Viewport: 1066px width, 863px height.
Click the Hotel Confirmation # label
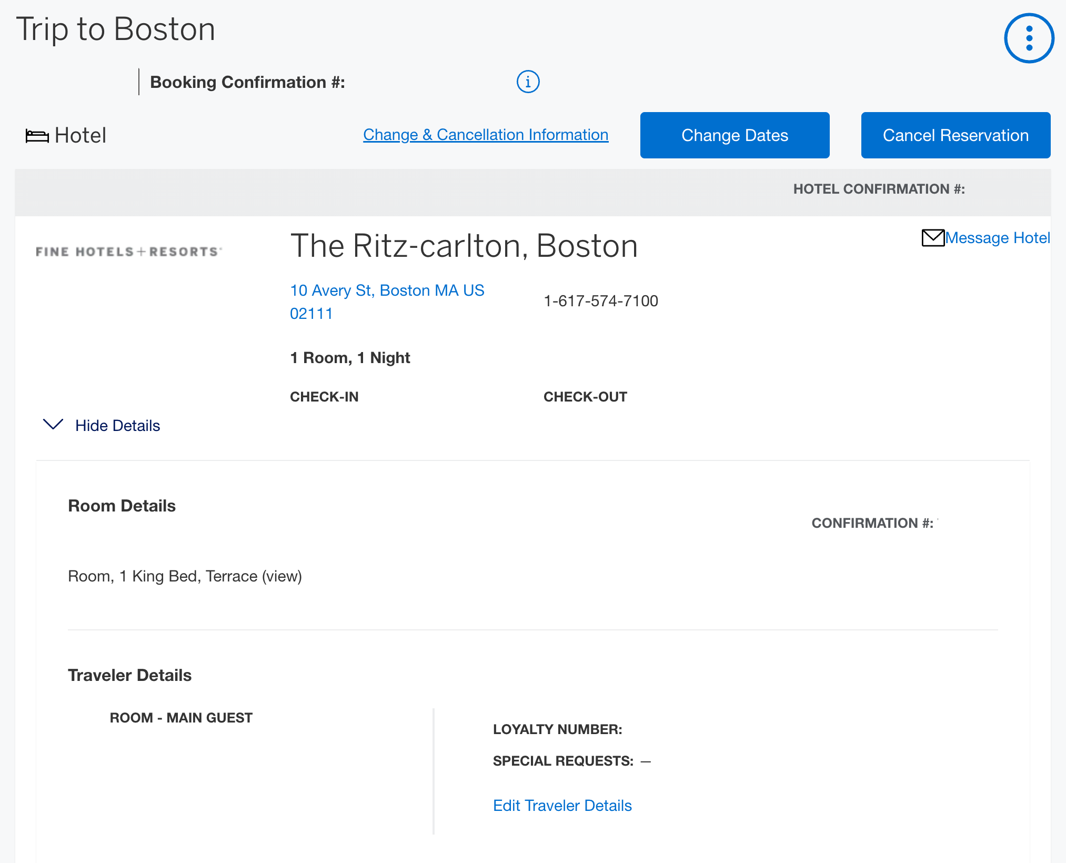point(879,189)
